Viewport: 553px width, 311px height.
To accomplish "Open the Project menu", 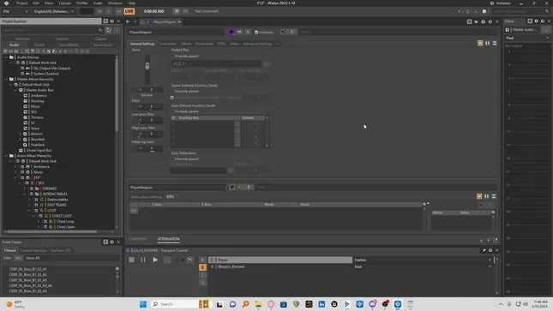I will pyautogui.click(x=22, y=3).
